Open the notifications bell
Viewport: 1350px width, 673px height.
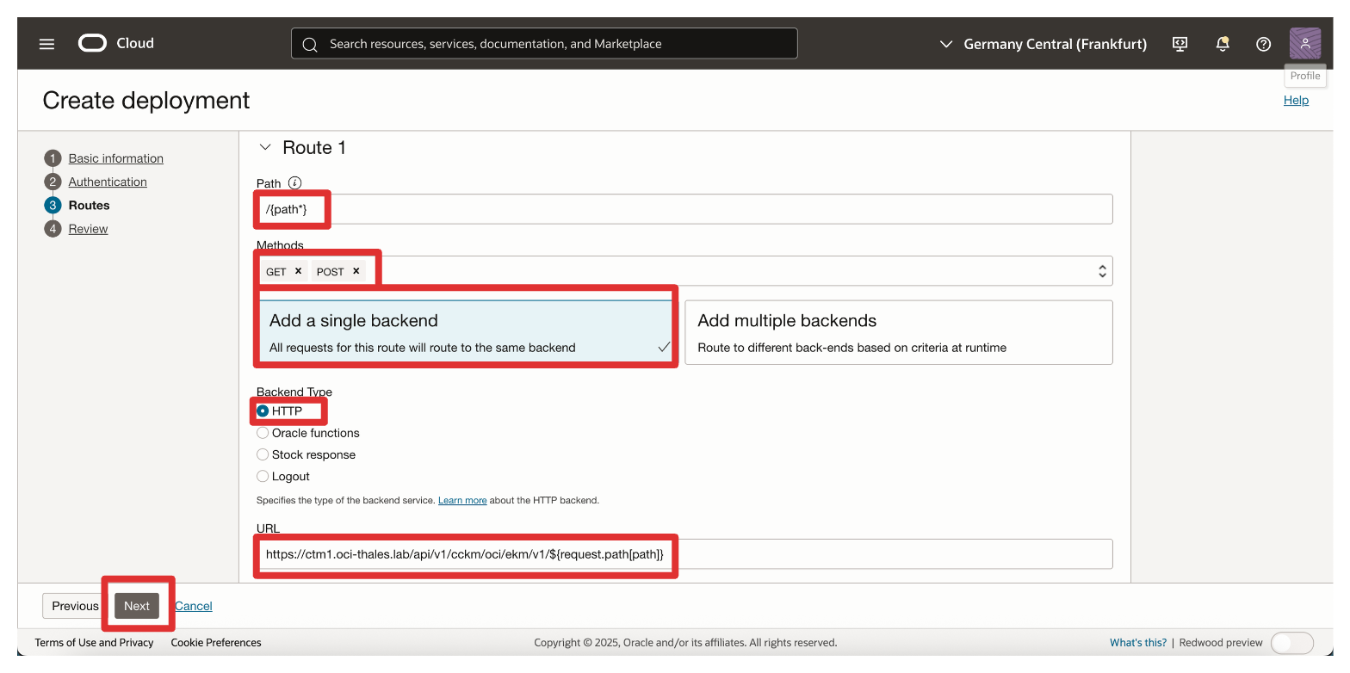pyautogui.click(x=1222, y=44)
